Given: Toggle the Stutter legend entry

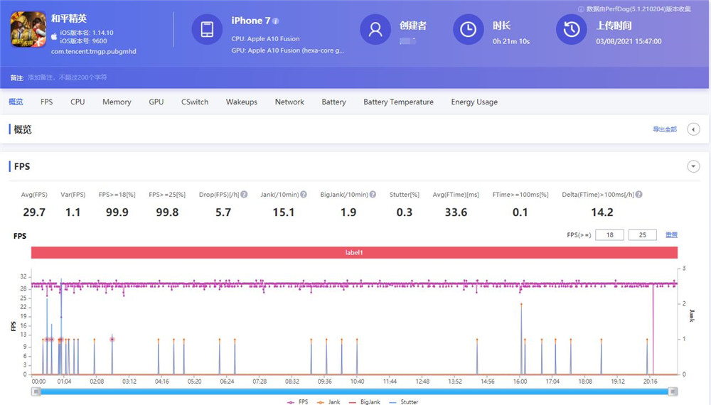Looking at the screenshot, I should coord(404,402).
